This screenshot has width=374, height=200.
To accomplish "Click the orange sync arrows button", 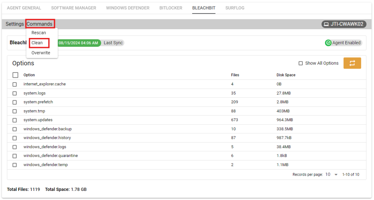I will click(x=352, y=63).
